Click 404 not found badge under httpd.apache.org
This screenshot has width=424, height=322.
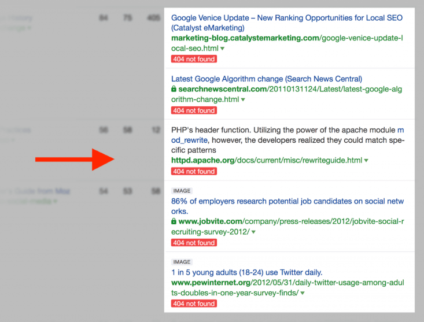click(x=194, y=171)
